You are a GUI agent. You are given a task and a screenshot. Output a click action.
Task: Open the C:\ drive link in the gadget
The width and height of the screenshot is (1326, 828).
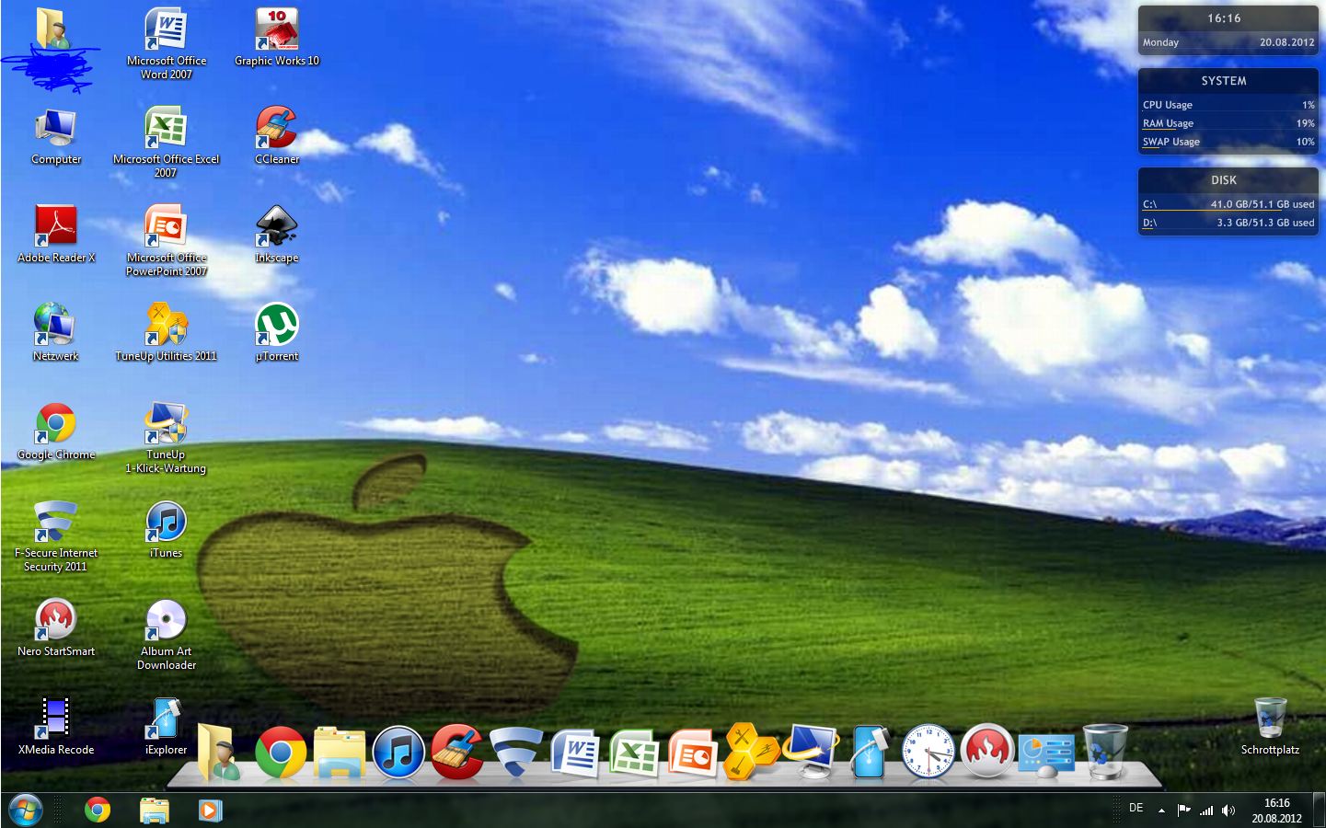(1149, 204)
